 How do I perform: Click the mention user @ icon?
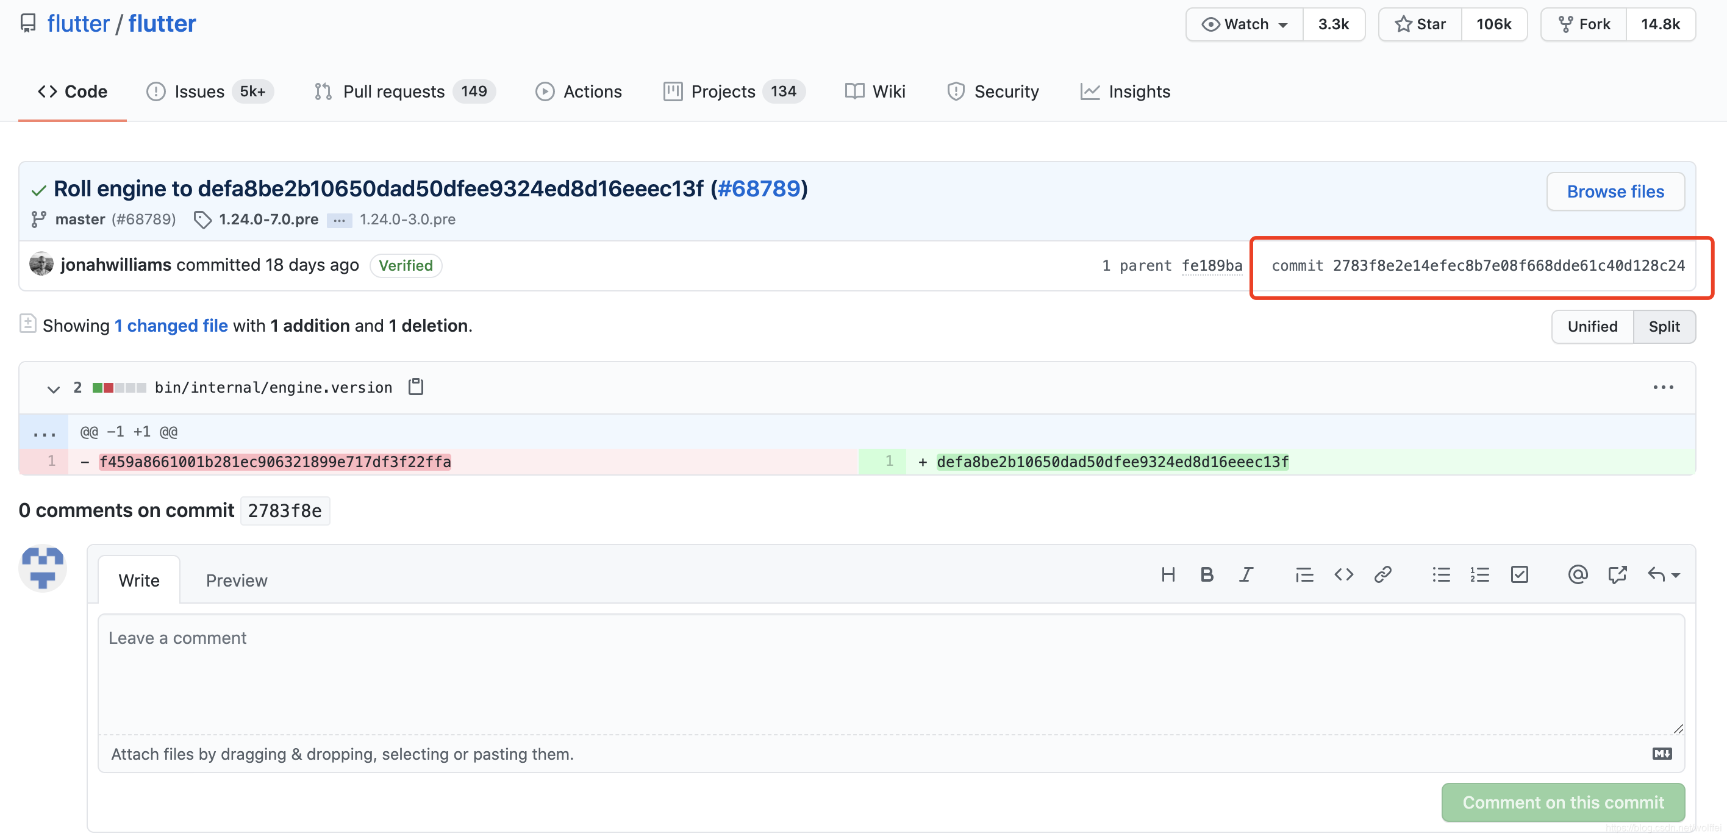point(1578,574)
